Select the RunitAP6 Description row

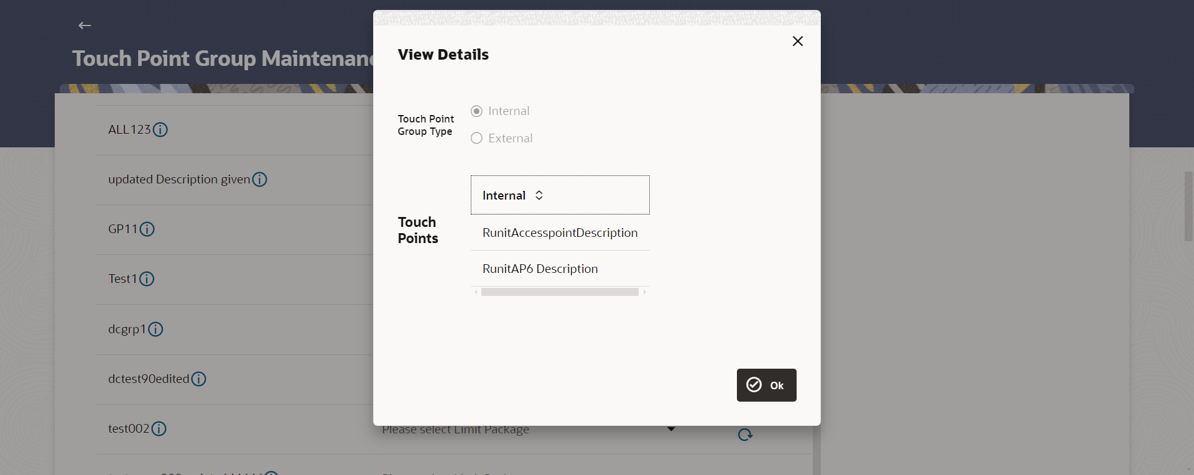[560, 269]
